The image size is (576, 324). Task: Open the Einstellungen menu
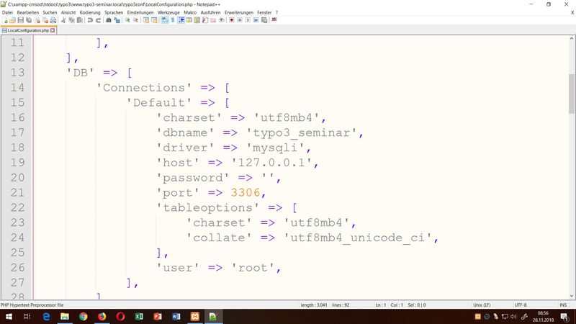coord(140,12)
